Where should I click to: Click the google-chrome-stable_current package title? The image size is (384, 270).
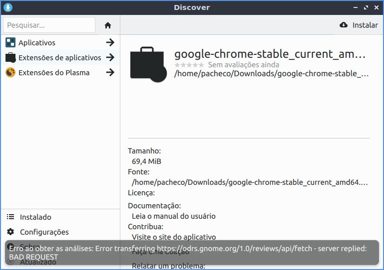point(270,54)
